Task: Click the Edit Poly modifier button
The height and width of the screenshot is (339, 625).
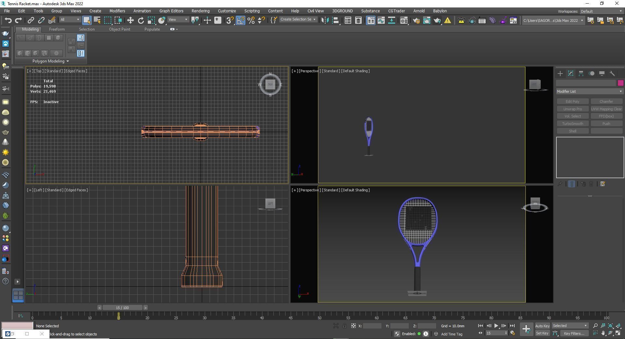Action: [x=572, y=102]
